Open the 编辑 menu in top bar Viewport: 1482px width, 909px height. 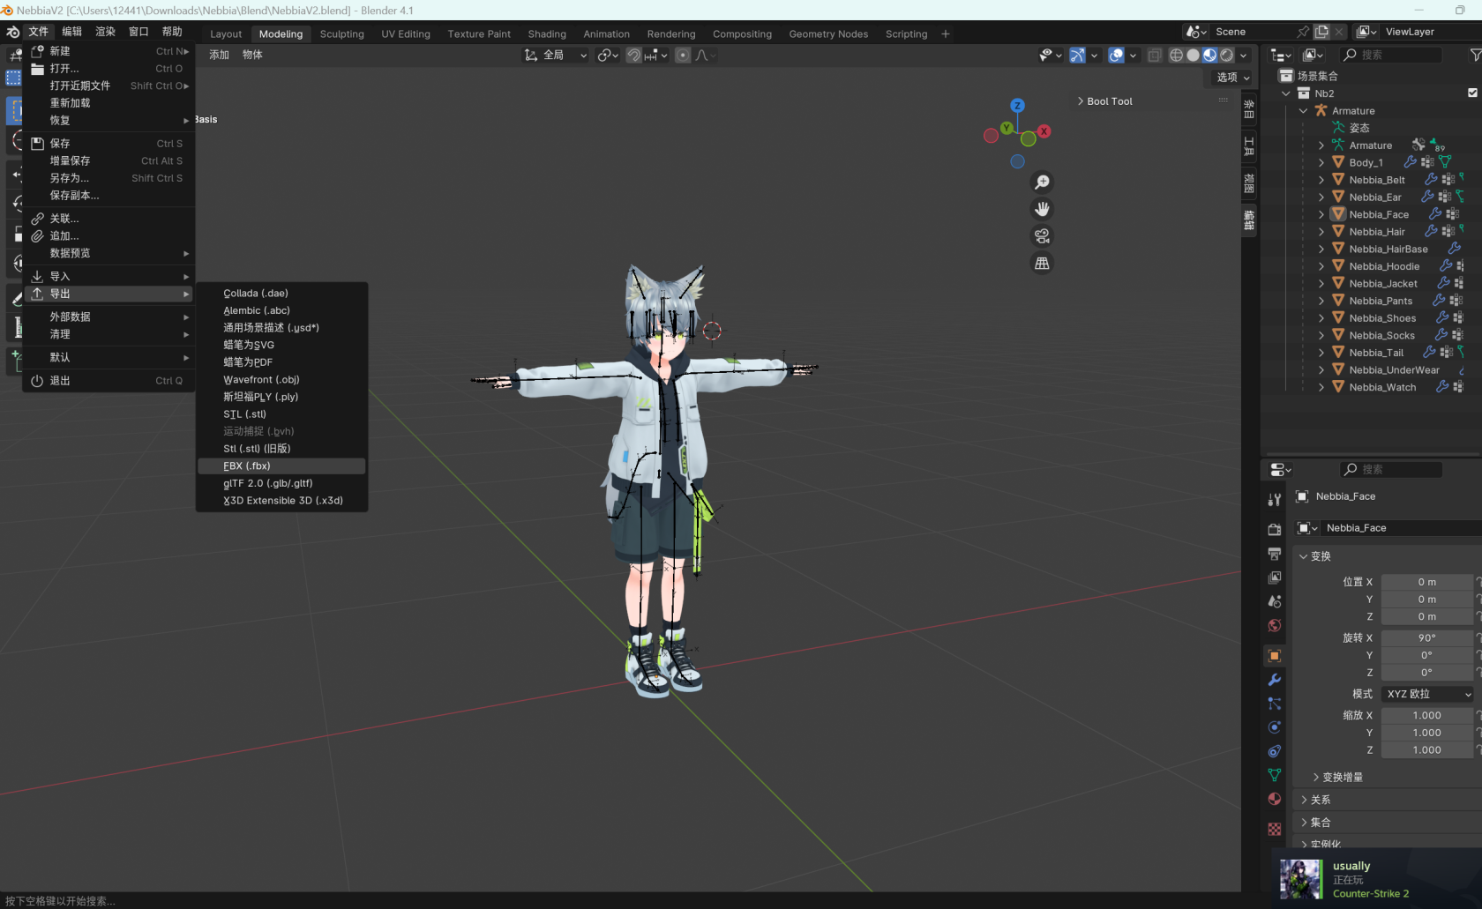[71, 32]
